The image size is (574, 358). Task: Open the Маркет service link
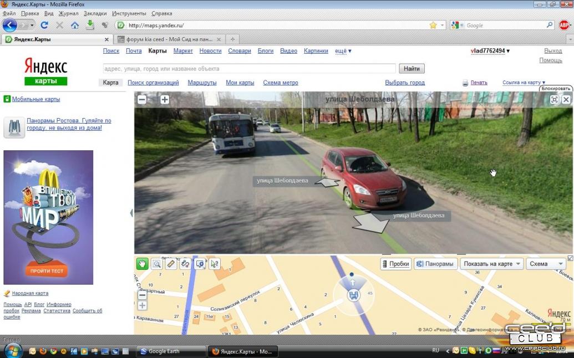(x=183, y=51)
